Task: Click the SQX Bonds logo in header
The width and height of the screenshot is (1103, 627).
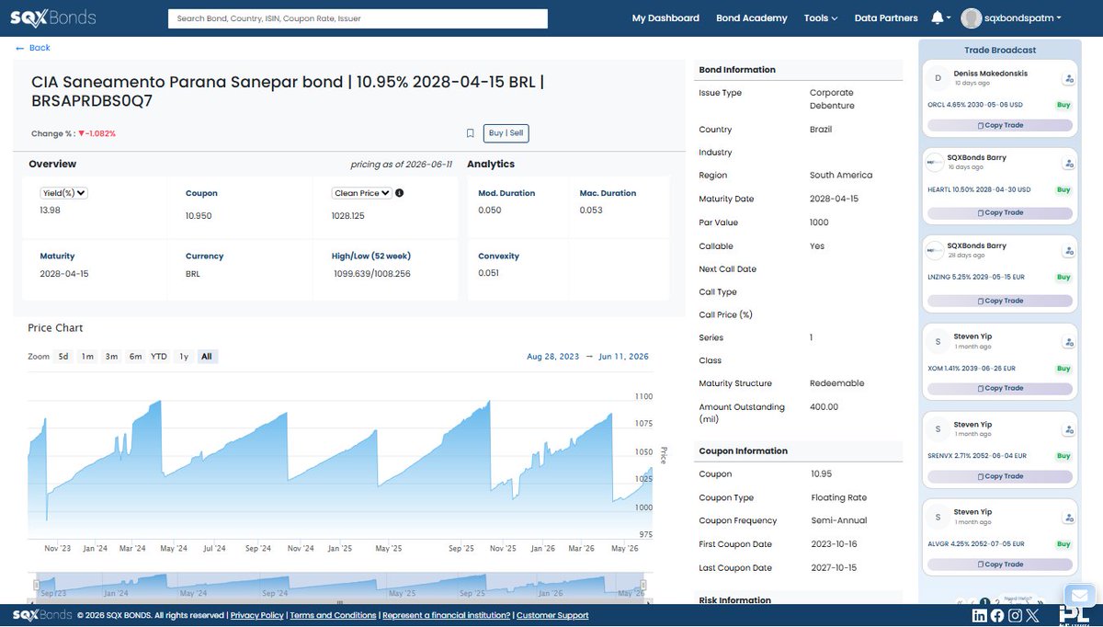Action: coord(52,17)
